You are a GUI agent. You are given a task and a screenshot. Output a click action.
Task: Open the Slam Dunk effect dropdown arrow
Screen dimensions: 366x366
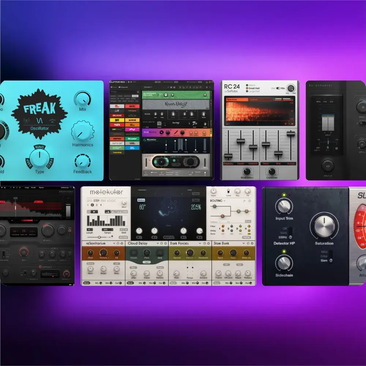click(243, 243)
